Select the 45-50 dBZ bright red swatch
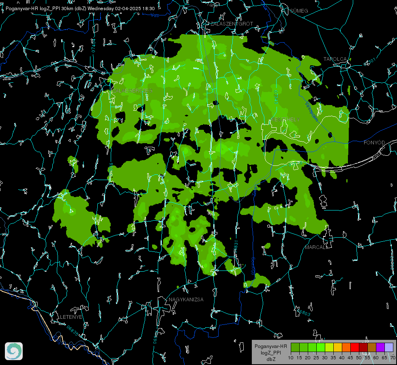Image resolution: width=397 pixels, height=365 pixels. coord(355,347)
